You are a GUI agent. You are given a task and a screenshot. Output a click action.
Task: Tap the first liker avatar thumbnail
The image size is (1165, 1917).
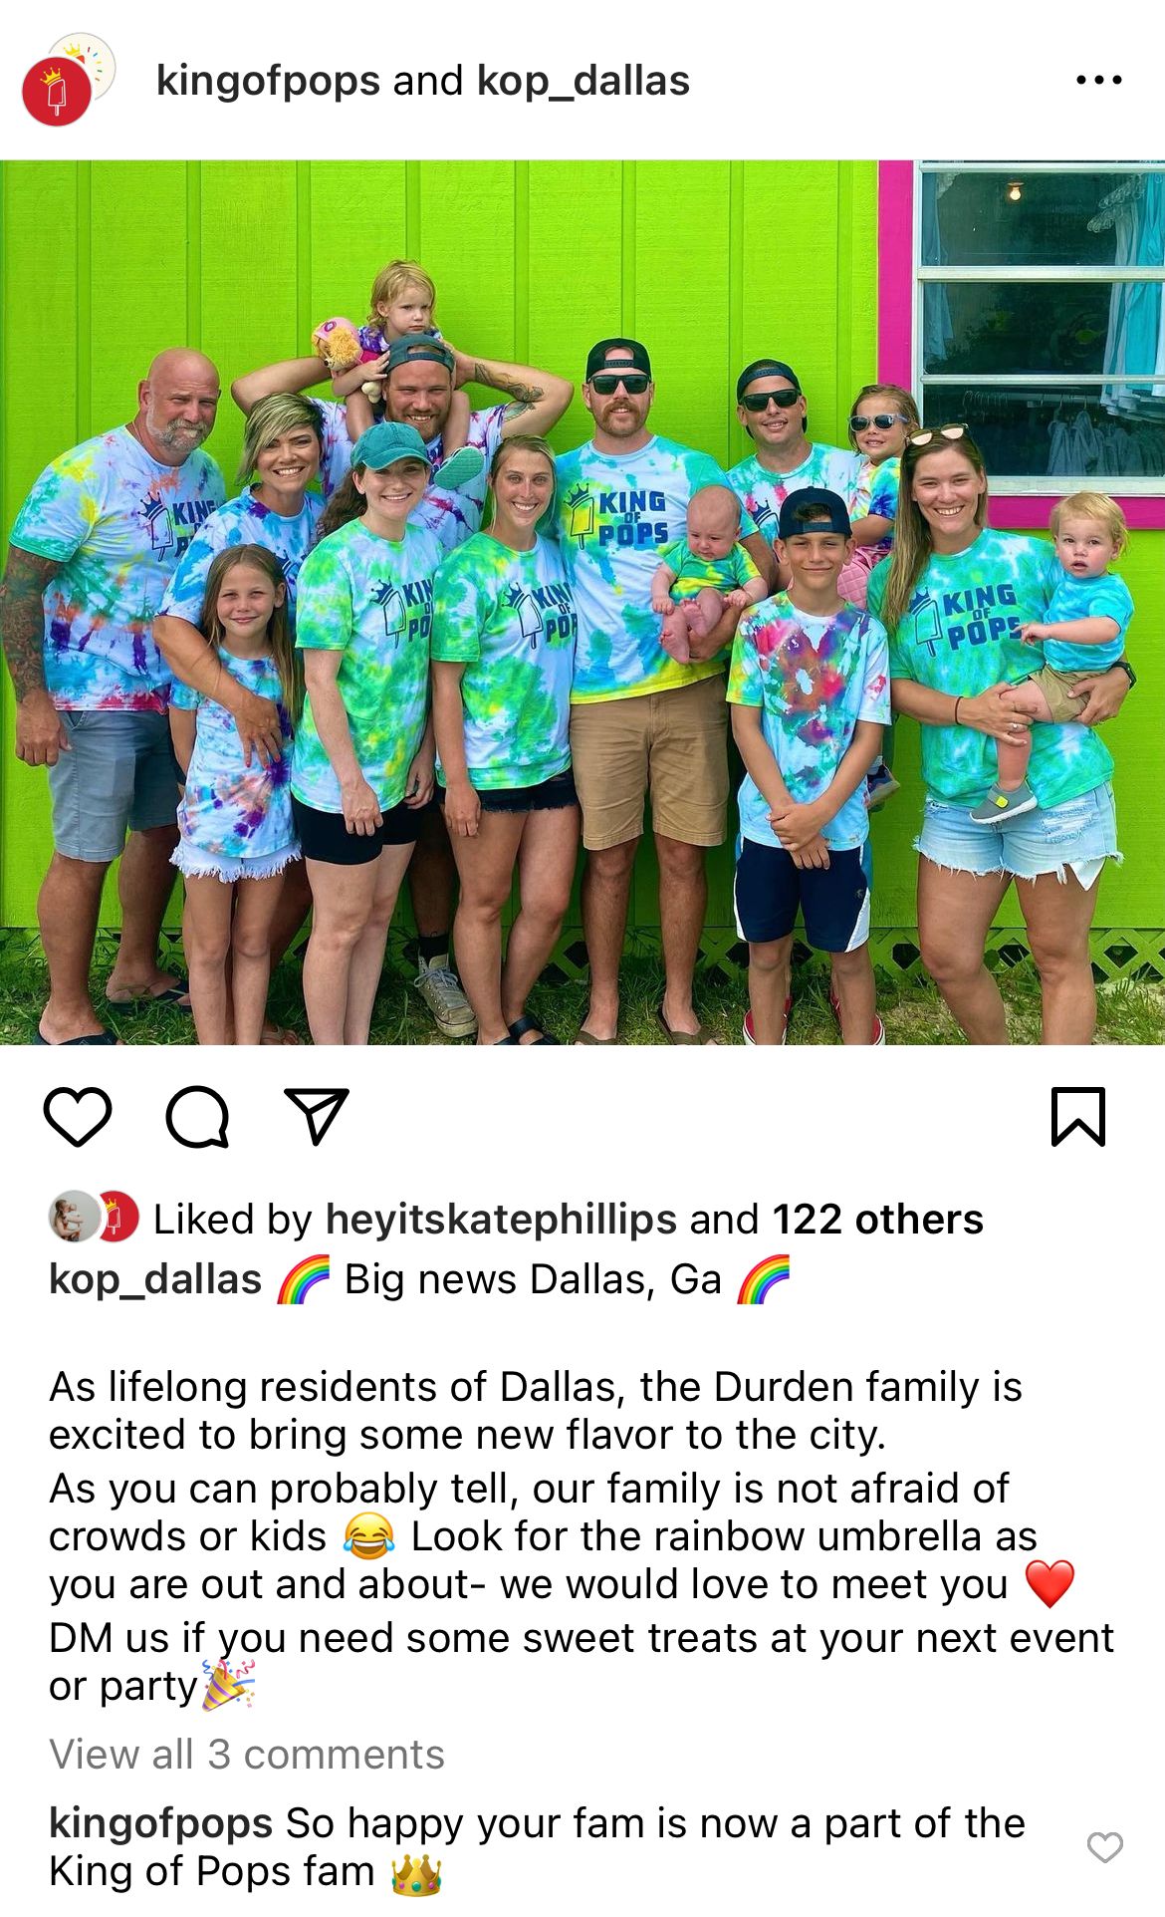pos(74,1217)
